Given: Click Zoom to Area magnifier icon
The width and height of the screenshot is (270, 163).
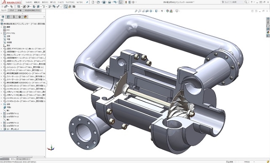Looking at the screenshot, I should pyautogui.click(x=139, y=11).
